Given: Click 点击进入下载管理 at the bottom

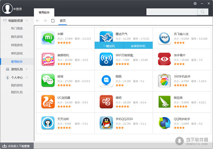Looking at the screenshot, I should point(19,146).
